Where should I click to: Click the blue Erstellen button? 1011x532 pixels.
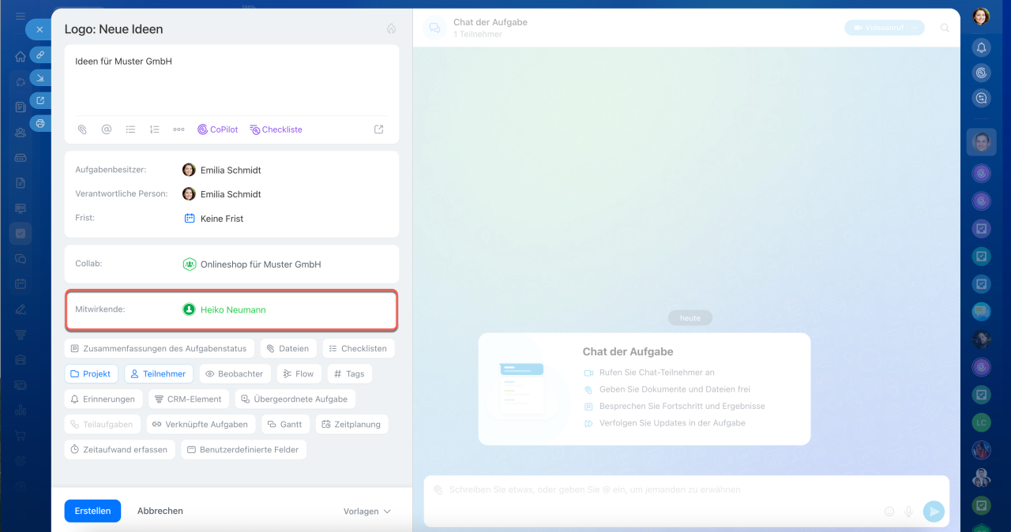92,511
